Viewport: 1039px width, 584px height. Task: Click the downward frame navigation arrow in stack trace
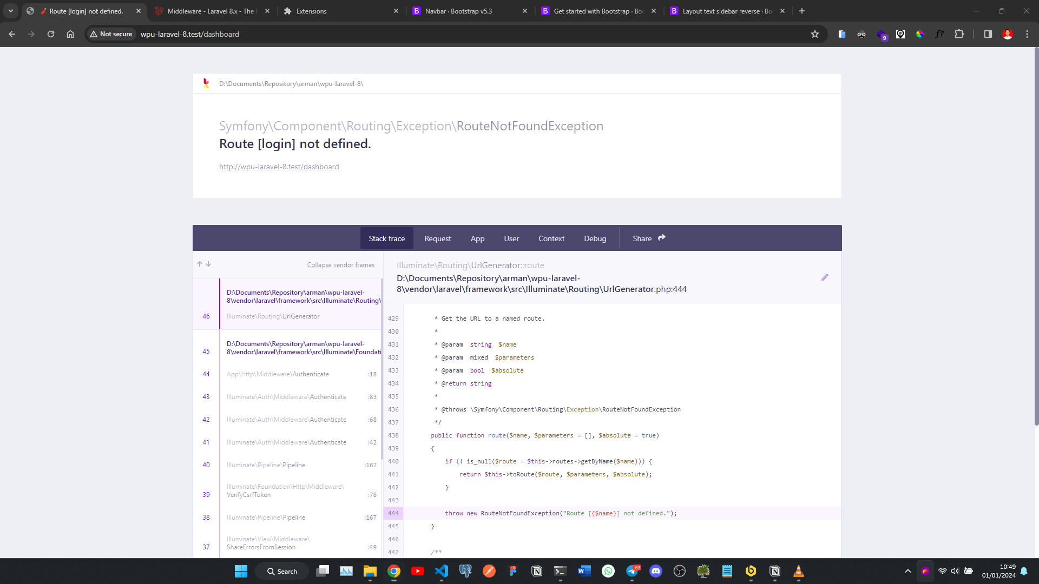point(208,264)
